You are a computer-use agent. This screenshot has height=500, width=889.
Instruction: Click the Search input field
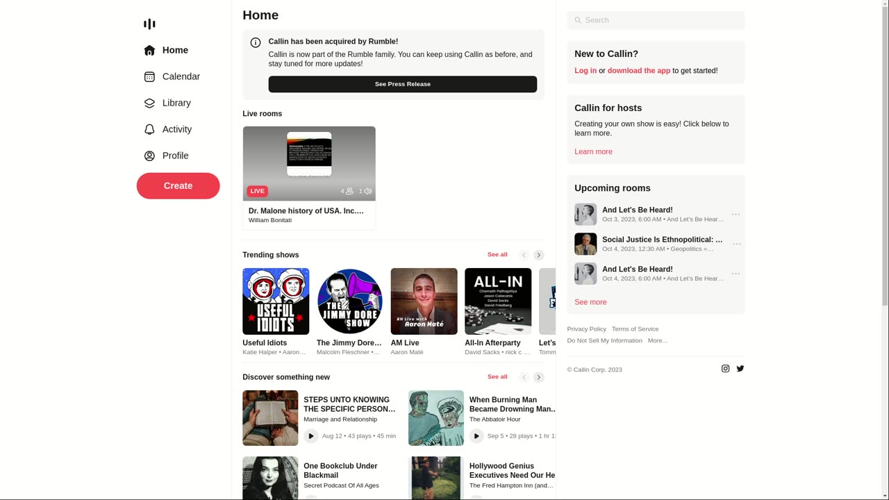click(656, 20)
